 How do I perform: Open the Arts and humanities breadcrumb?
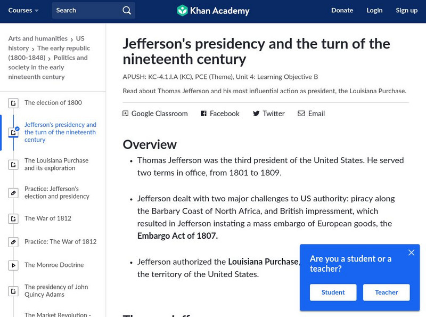(x=38, y=39)
